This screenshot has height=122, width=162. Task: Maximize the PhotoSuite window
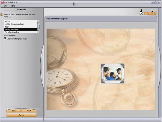[x=155, y=2]
